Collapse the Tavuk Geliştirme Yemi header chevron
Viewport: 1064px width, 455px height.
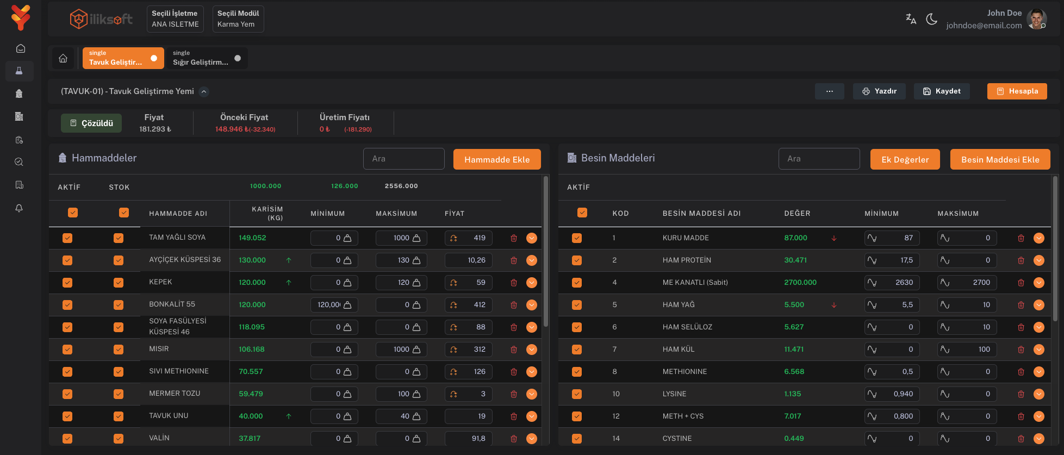click(204, 91)
